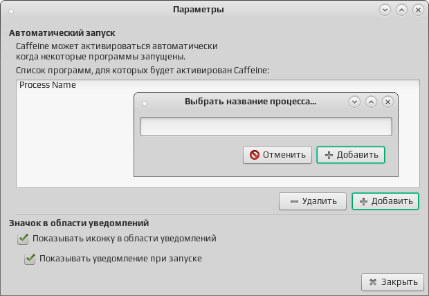Minimize the Параметры window
Screen dimensions: 429x296
[385, 10]
